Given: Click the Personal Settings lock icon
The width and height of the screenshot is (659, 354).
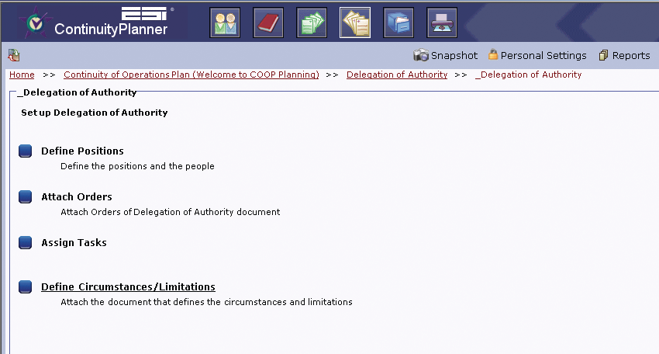Looking at the screenshot, I should (493, 54).
